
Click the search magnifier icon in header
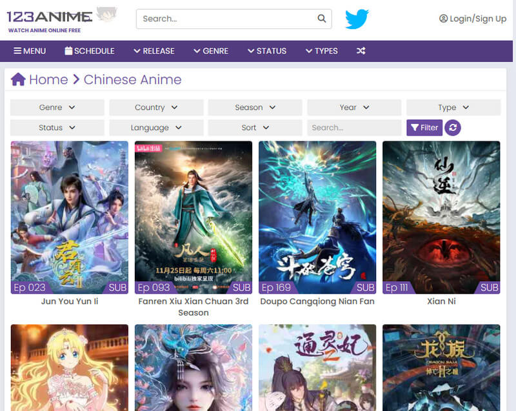(321, 19)
